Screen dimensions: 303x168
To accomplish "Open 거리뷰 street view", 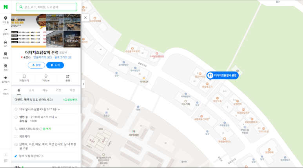I will point(46,78).
